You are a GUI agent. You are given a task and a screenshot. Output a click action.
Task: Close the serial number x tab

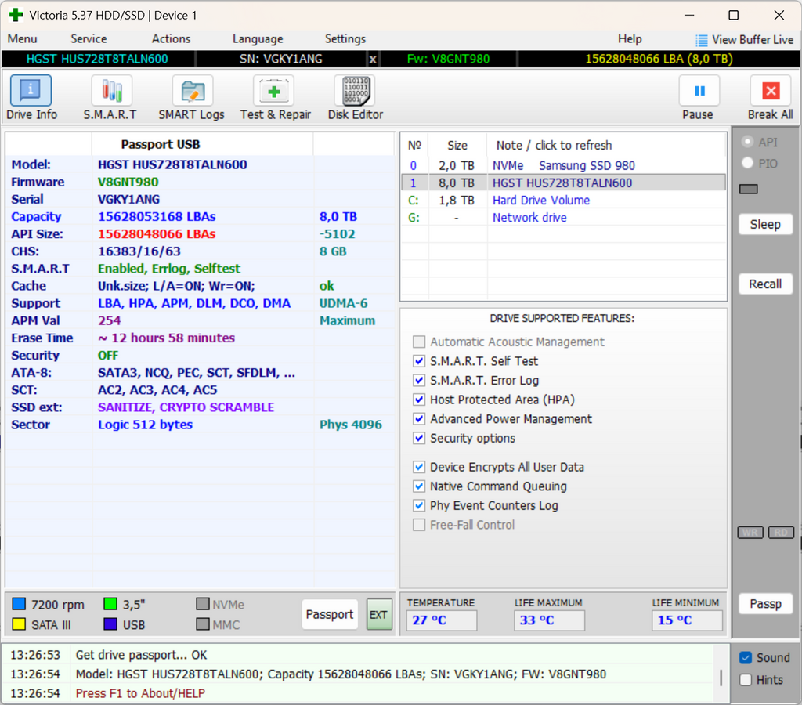click(373, 60)
